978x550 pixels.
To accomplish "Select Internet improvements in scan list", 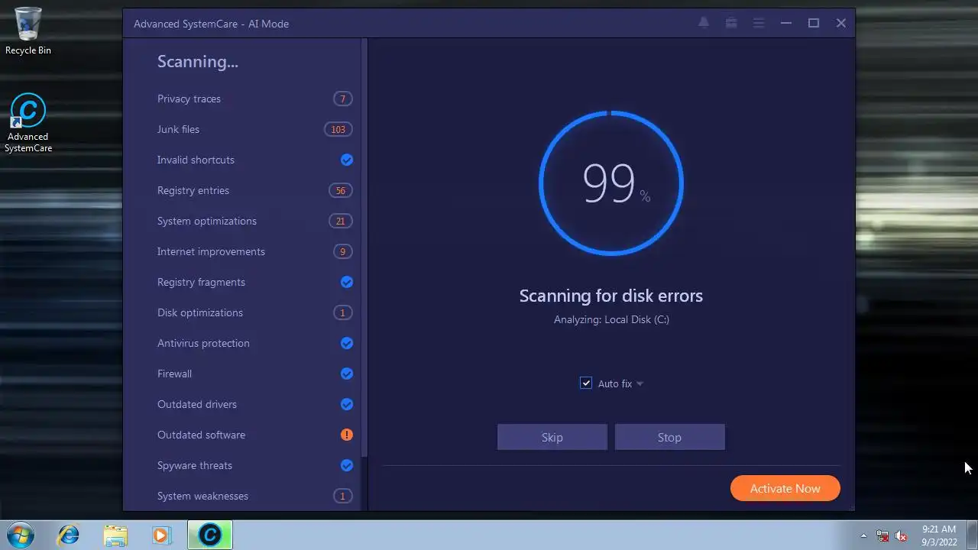I will point(211,251).
